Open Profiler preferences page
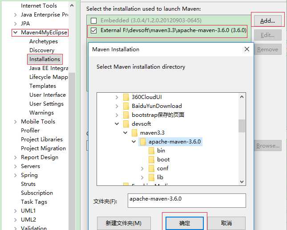Image resolution: width=287 pixels, height=230 pixels. 30,131
